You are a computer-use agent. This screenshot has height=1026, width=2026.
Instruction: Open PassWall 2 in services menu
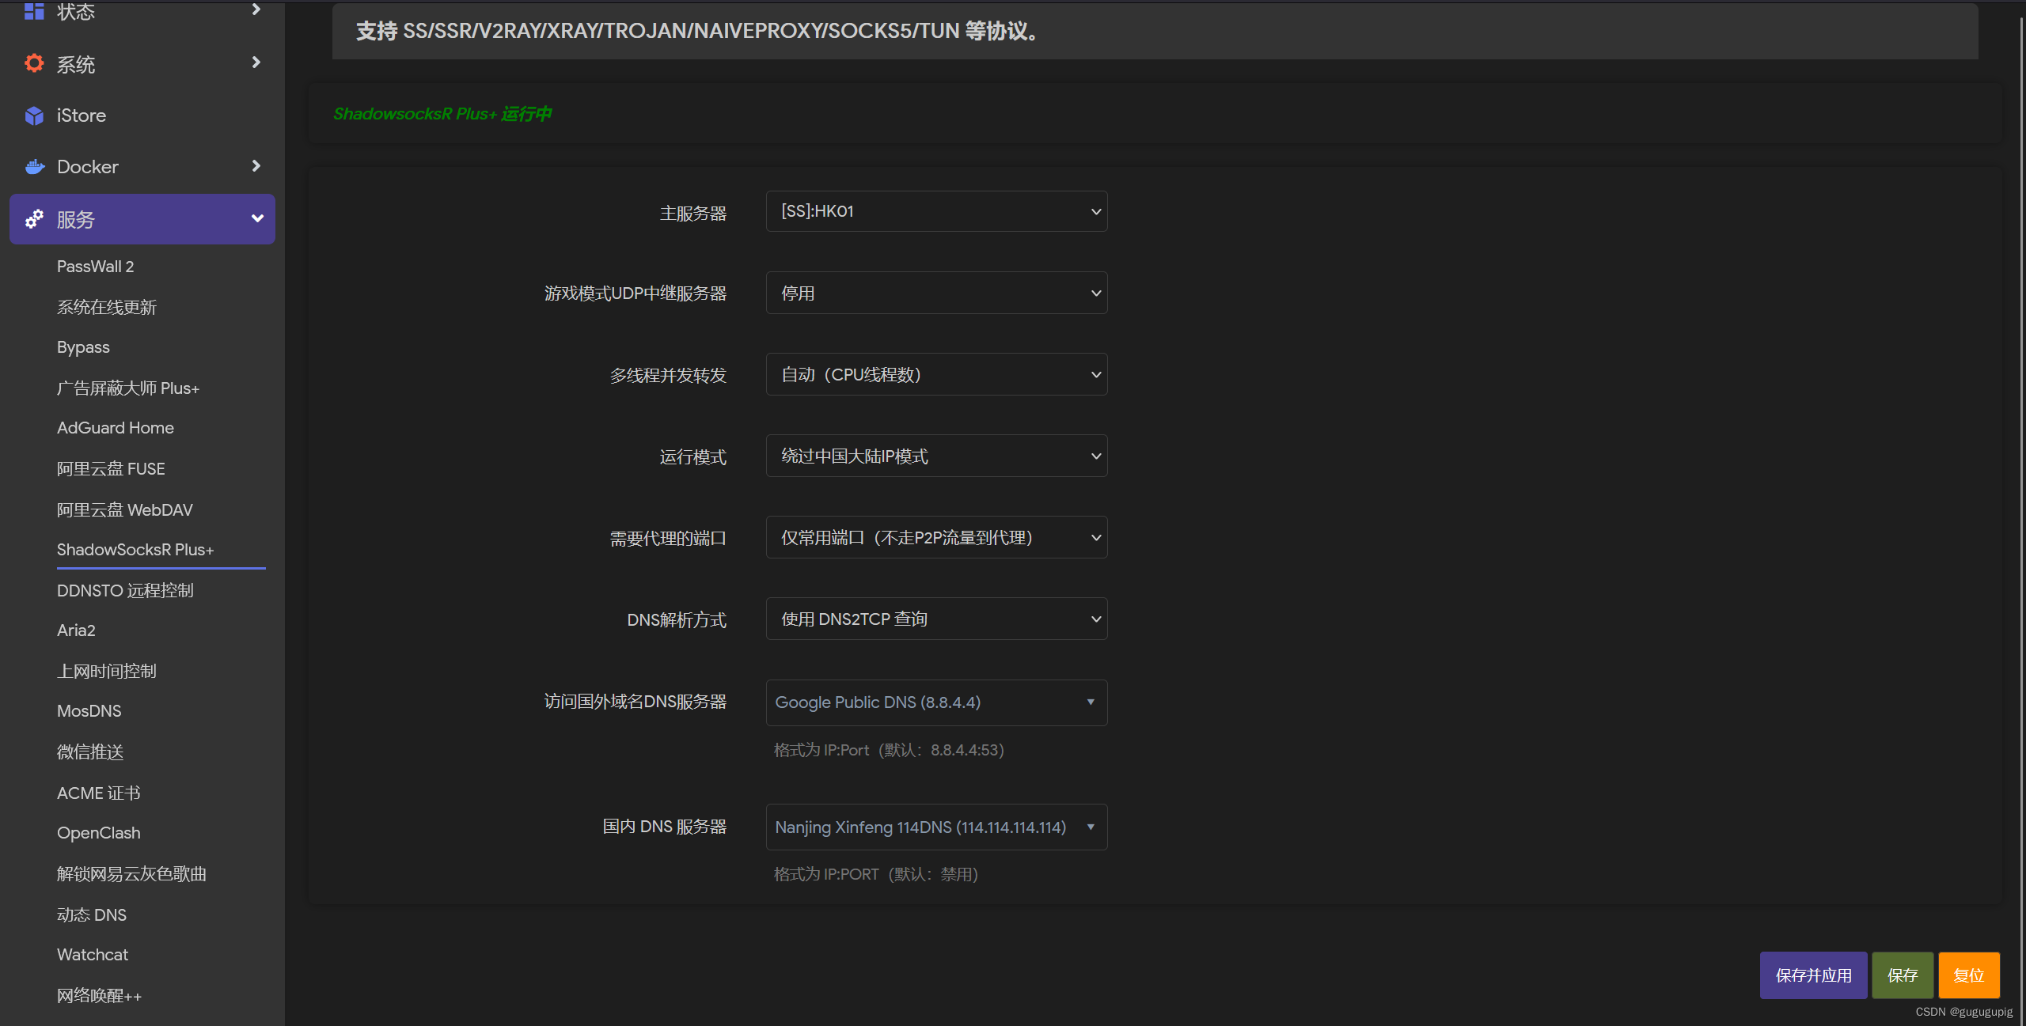[96, 267]
